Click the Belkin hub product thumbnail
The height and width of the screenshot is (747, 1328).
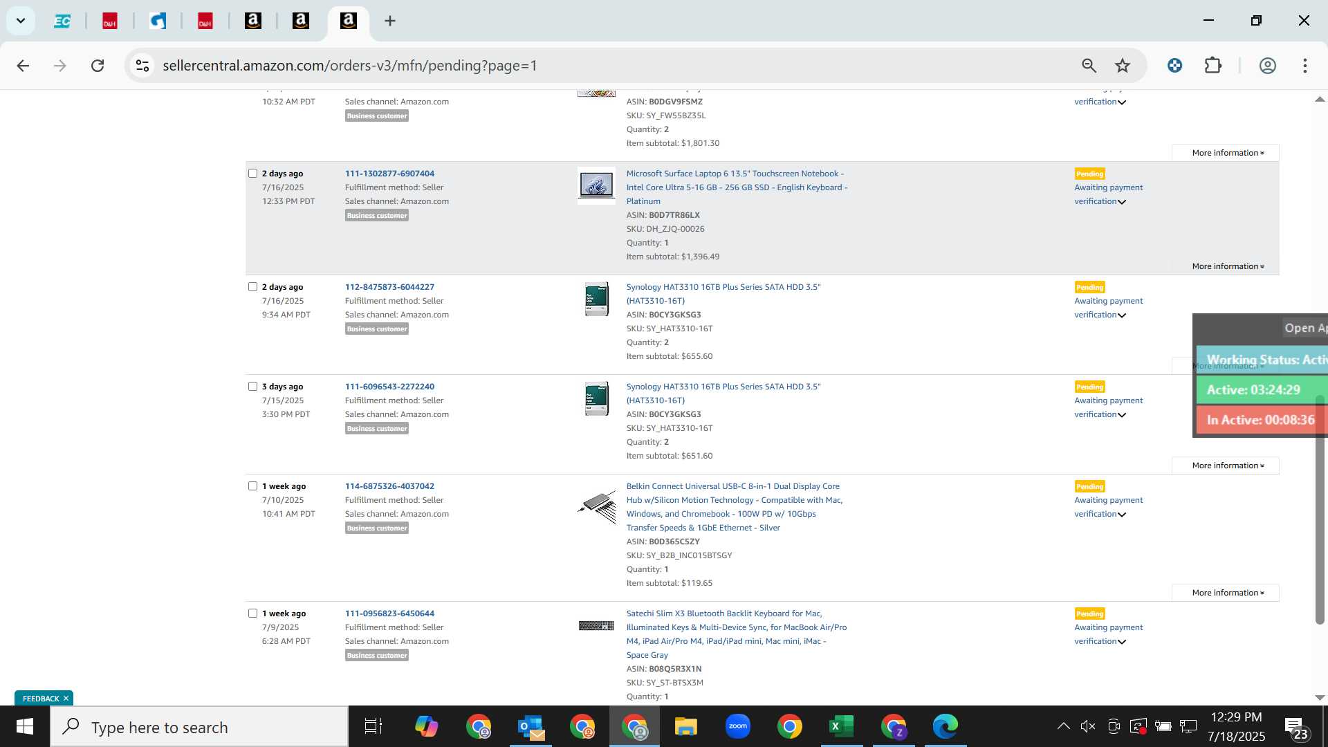click(596, 507)
